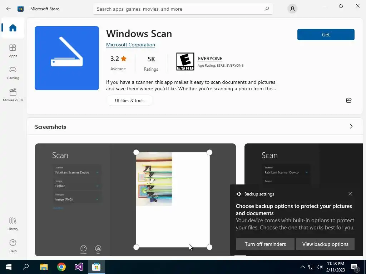Open the Apps section in sidebar

click(13, 51)
